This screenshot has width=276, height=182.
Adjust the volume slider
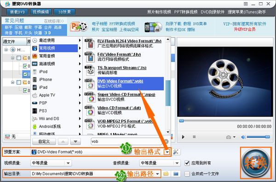coord(259,137)
